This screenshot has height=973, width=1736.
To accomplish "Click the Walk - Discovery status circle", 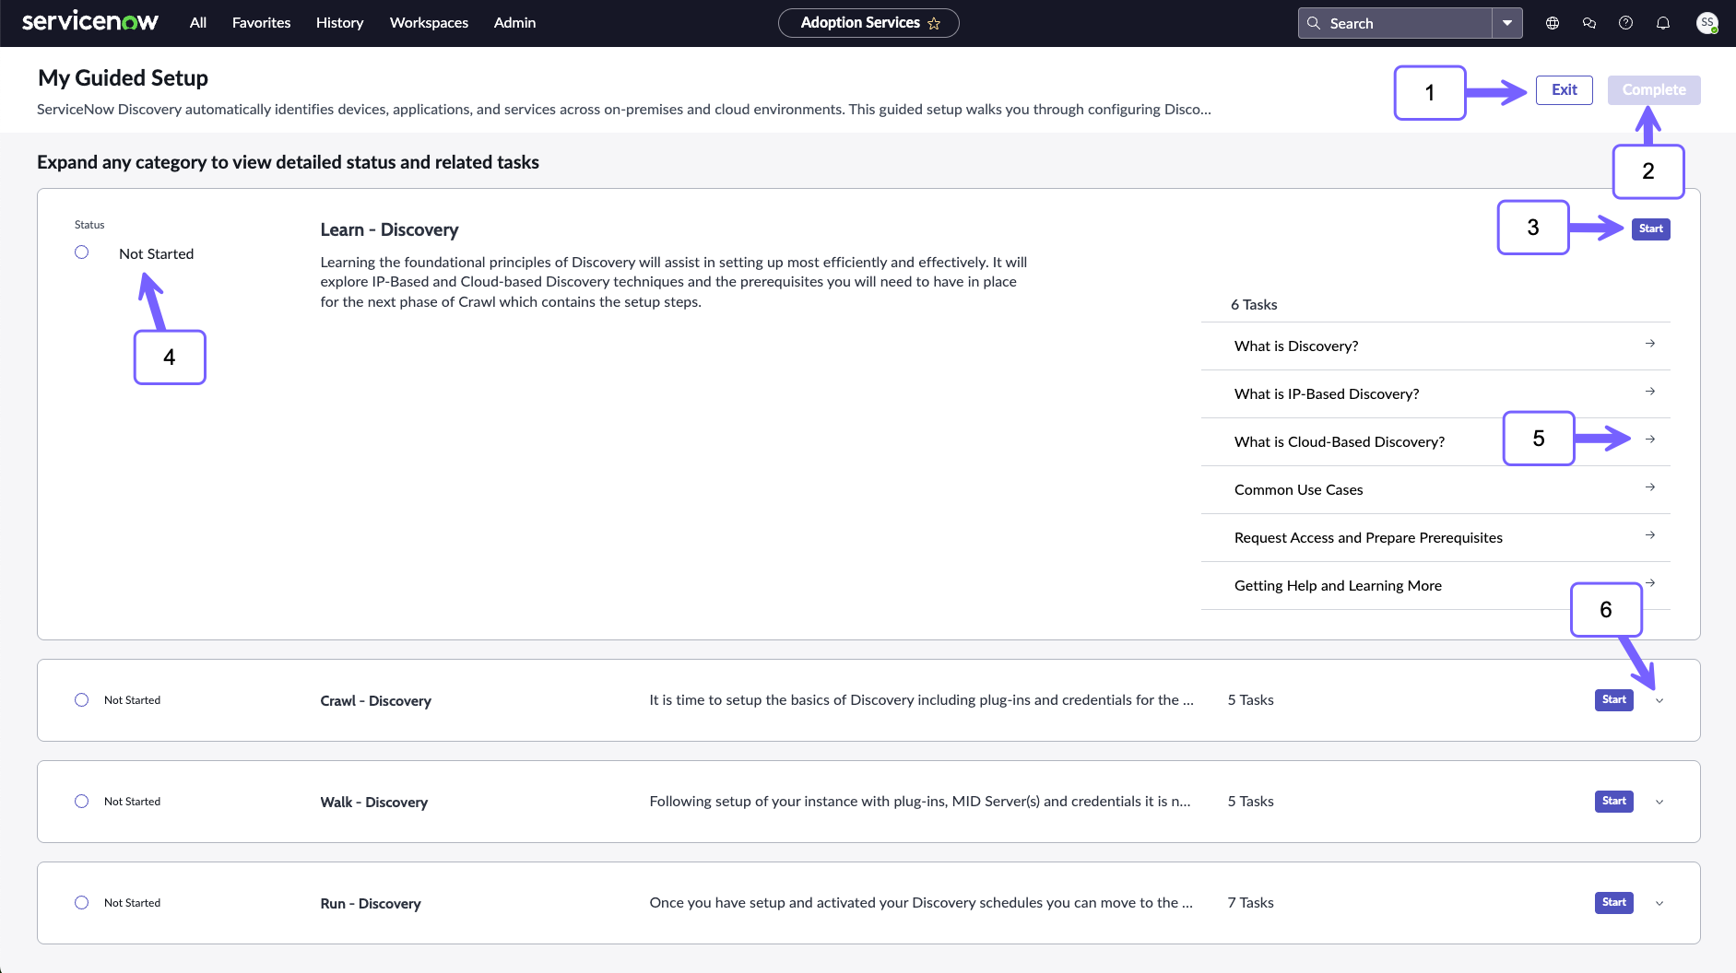I will click(x=82, y=802).
